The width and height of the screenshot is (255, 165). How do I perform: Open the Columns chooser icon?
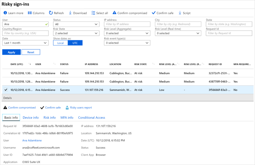30,13
